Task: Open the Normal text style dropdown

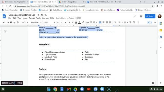Action: point(36,22)
